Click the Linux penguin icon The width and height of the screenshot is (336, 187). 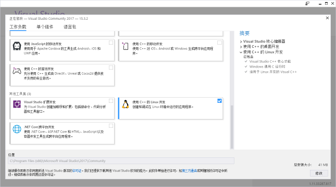(126, 104)
